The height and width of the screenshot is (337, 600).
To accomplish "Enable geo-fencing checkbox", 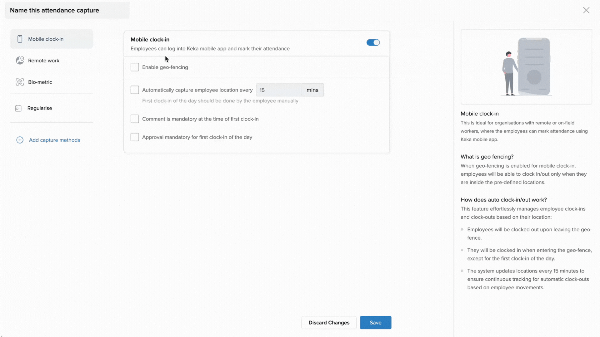I will click(x=135, y=67).
